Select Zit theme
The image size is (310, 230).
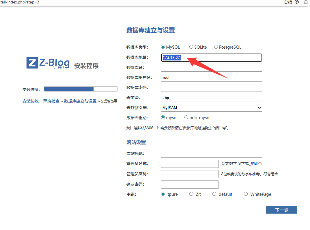pyautogui.click(x=191, y=194)
